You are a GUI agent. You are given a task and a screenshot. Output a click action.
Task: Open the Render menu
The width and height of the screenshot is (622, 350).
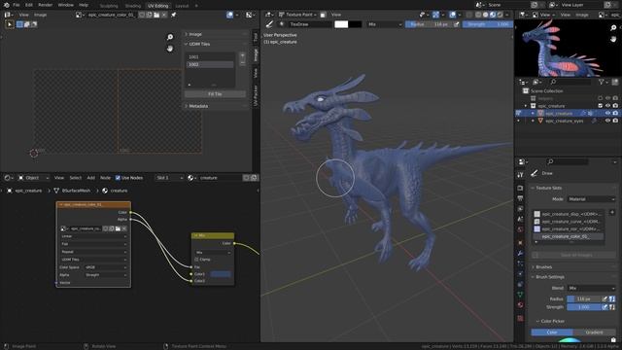46,5
